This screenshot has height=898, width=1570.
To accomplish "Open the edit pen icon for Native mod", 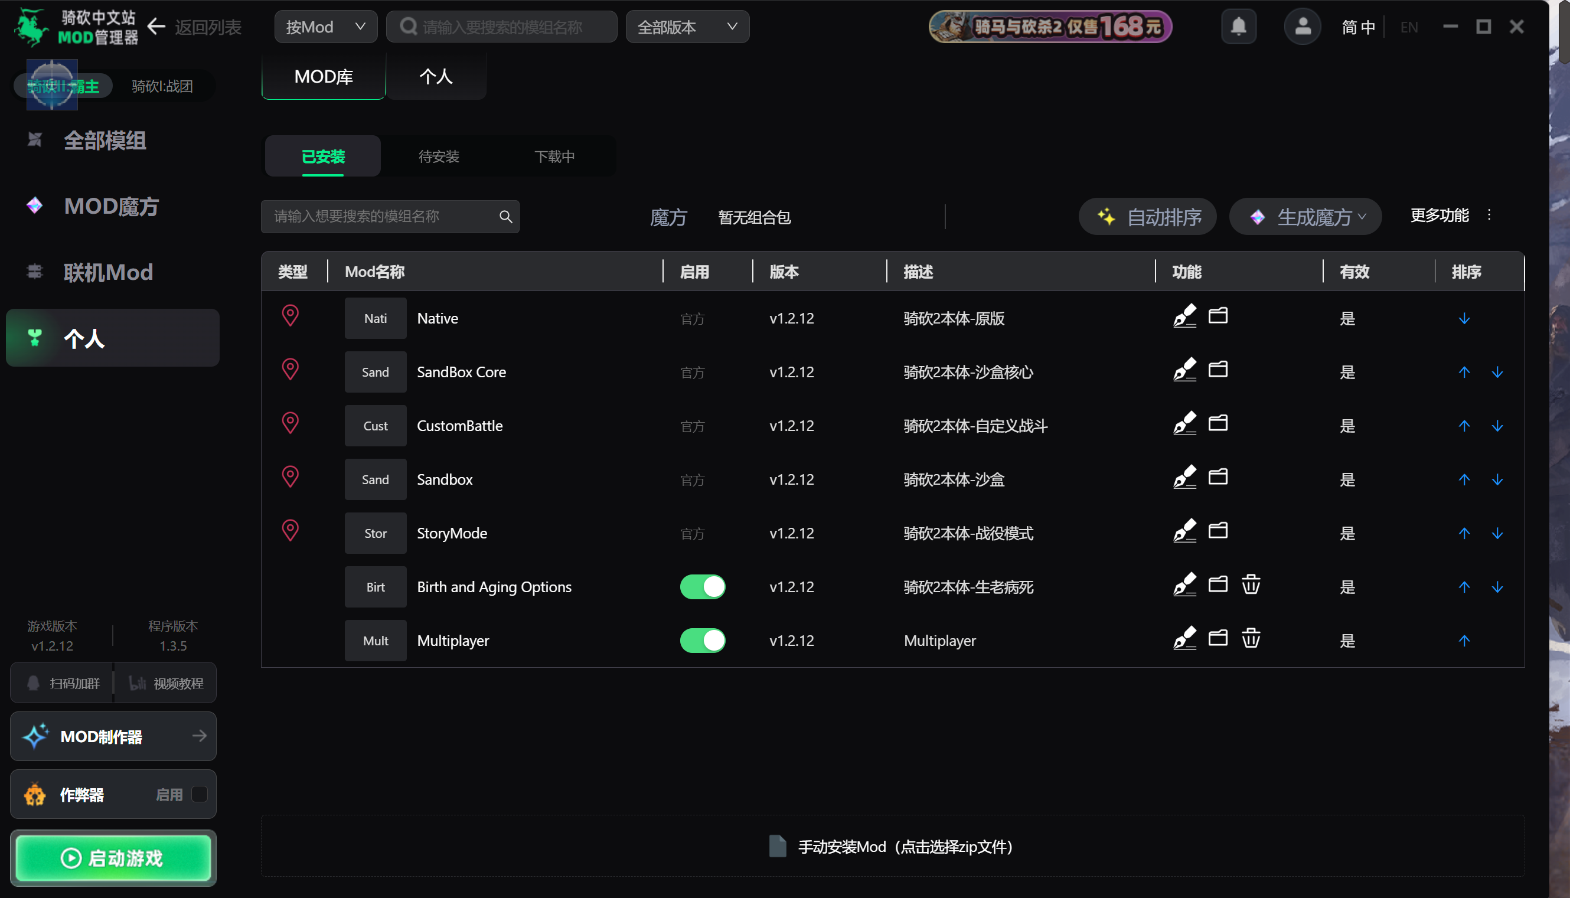I will [1185, 316].
